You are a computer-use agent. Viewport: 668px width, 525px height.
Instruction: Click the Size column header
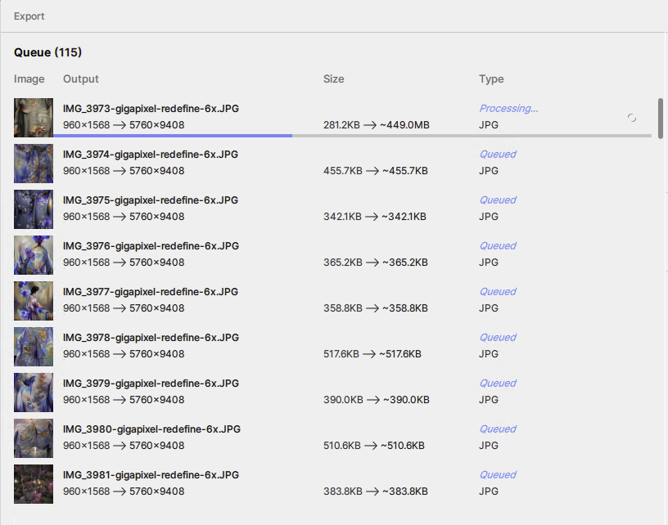[x=333, y=79]
